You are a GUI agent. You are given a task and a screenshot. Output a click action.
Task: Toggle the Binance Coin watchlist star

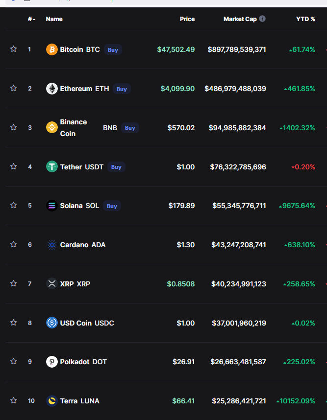click(13, 127)
